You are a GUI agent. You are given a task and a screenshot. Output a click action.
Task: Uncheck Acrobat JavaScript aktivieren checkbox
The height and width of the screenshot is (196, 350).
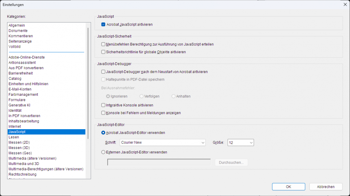(x=103, y=25)
